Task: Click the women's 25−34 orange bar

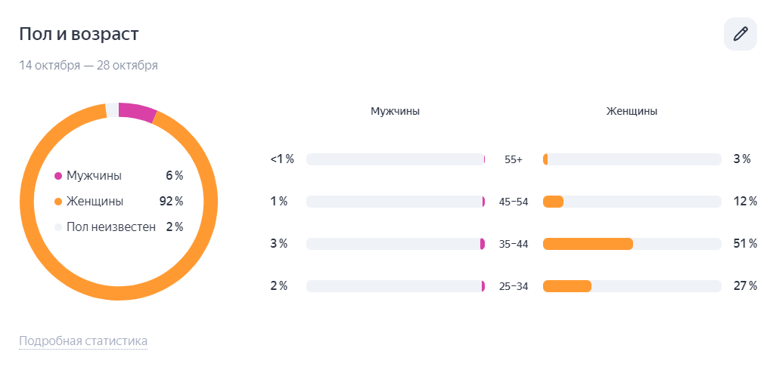Action: pos(566,286)
